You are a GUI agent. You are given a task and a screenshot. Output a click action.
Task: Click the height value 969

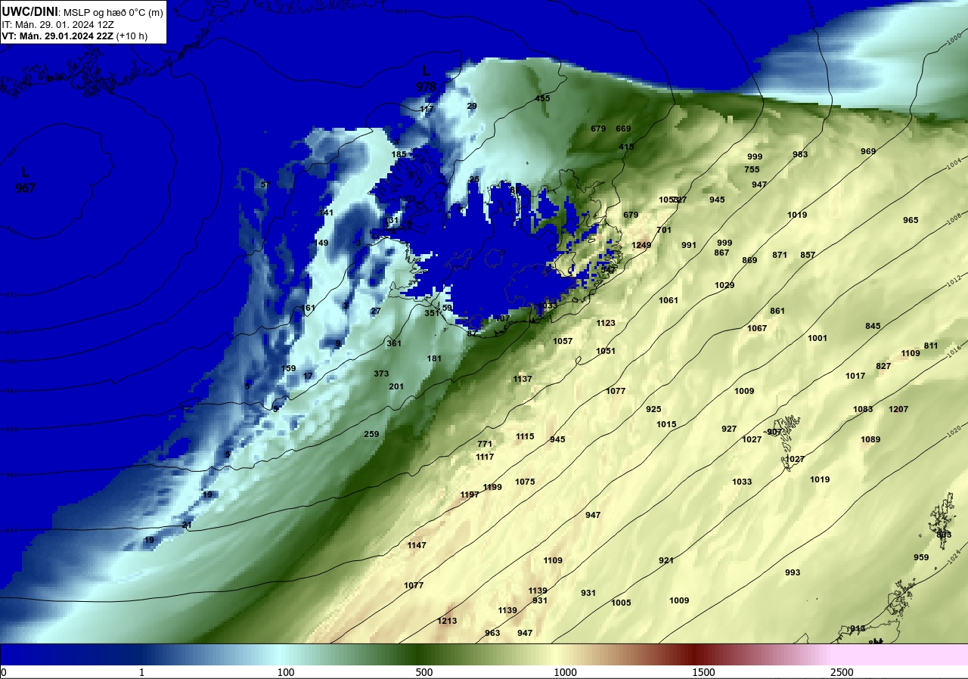(868, 151)
